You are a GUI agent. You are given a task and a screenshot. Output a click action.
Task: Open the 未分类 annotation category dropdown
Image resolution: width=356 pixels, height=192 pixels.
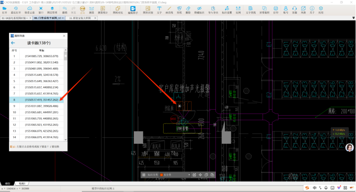click(x=189, y=175)
